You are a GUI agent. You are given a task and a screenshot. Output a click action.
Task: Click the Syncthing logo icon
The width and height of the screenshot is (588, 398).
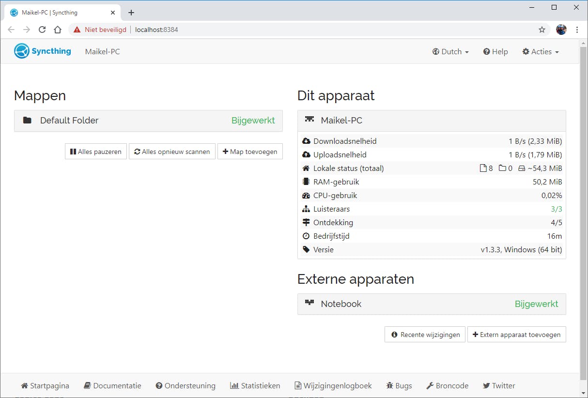[x=22, y=51]
